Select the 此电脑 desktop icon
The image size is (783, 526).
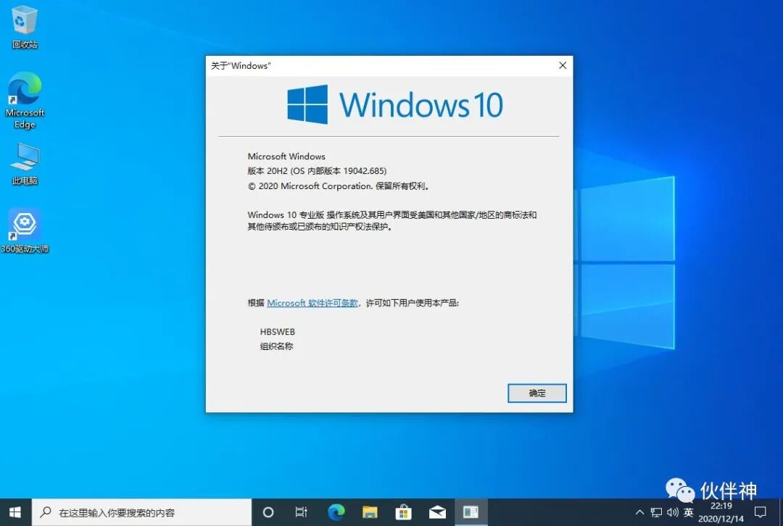tap(25, 164)
